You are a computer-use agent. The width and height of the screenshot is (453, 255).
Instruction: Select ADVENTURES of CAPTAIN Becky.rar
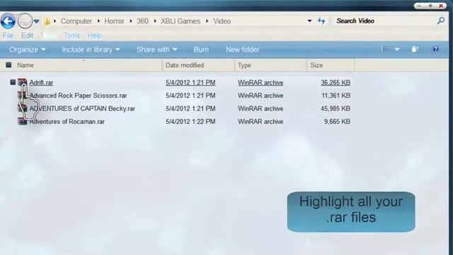click(82, 108)
